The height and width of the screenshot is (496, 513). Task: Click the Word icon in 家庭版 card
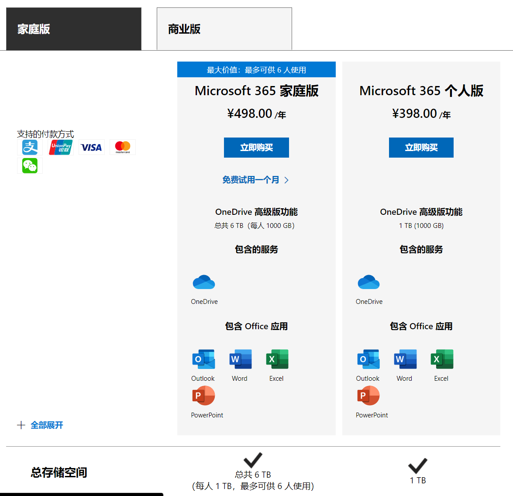(241, 359)
